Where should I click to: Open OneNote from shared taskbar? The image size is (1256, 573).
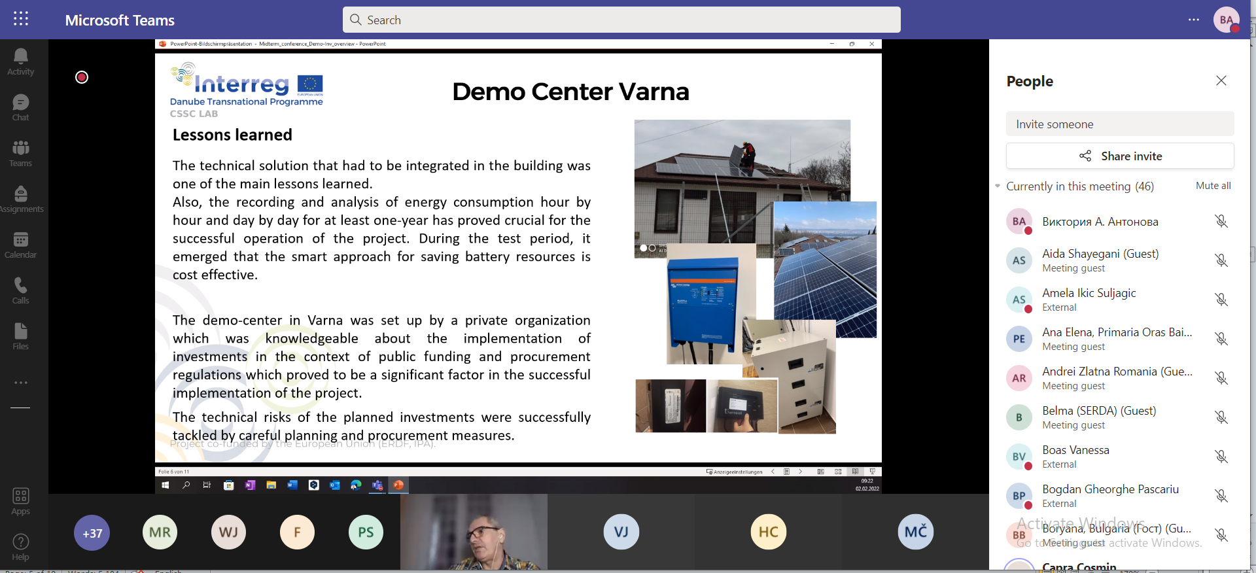[250, 485]
